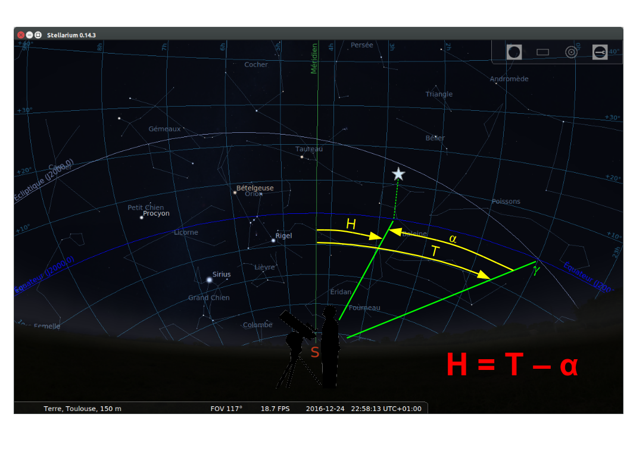This screenshot has width=630, height=473.
Task: Select the star Procyon
Action: click(x=142, y=217)
